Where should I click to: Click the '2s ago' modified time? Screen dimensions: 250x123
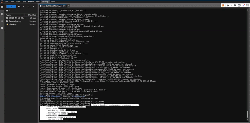coord(33,18)
